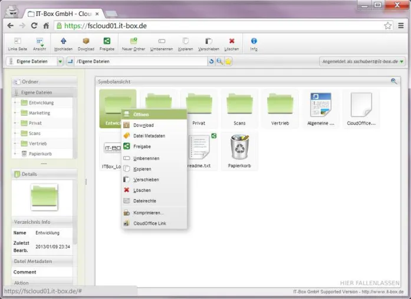Choose Kopieren from the context menu
This screenshot has height=299, width=411.
tap(154, 169)
